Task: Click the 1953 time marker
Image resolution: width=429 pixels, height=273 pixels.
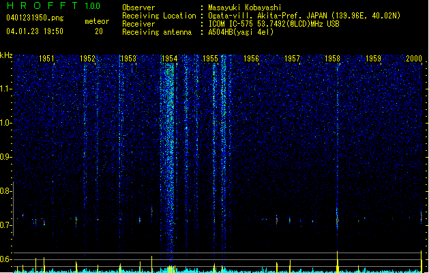Action: 128,59
